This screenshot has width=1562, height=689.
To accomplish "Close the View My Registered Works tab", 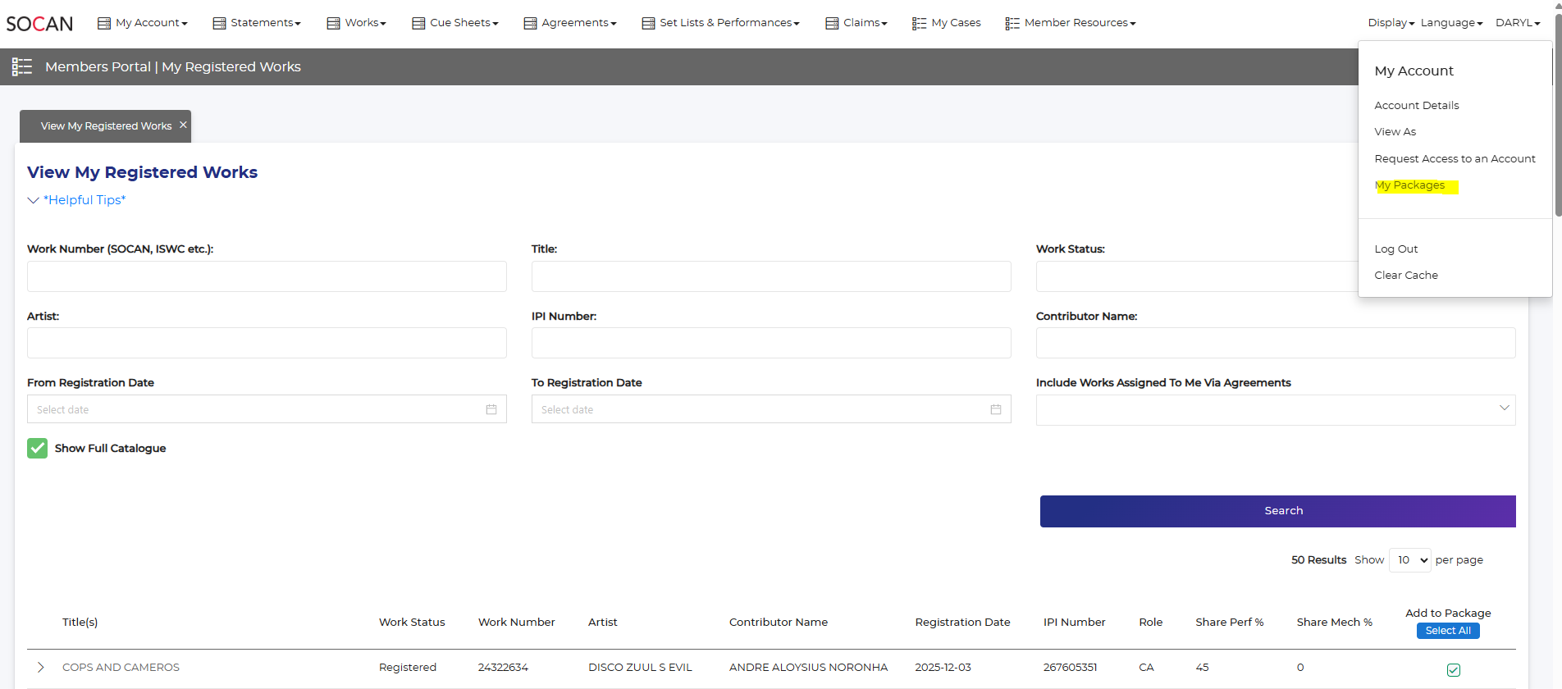I will coord(183,125).
